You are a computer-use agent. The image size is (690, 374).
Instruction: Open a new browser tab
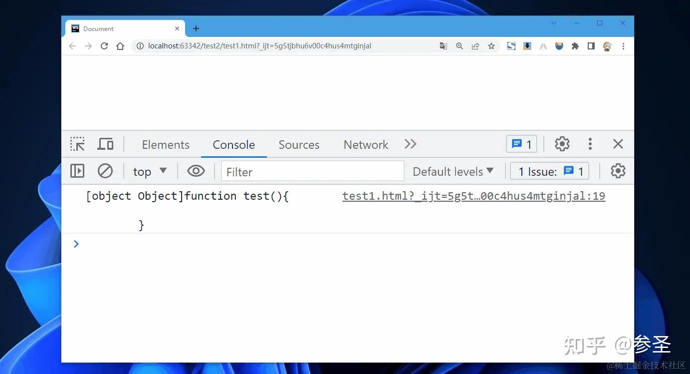click(196, 28)
